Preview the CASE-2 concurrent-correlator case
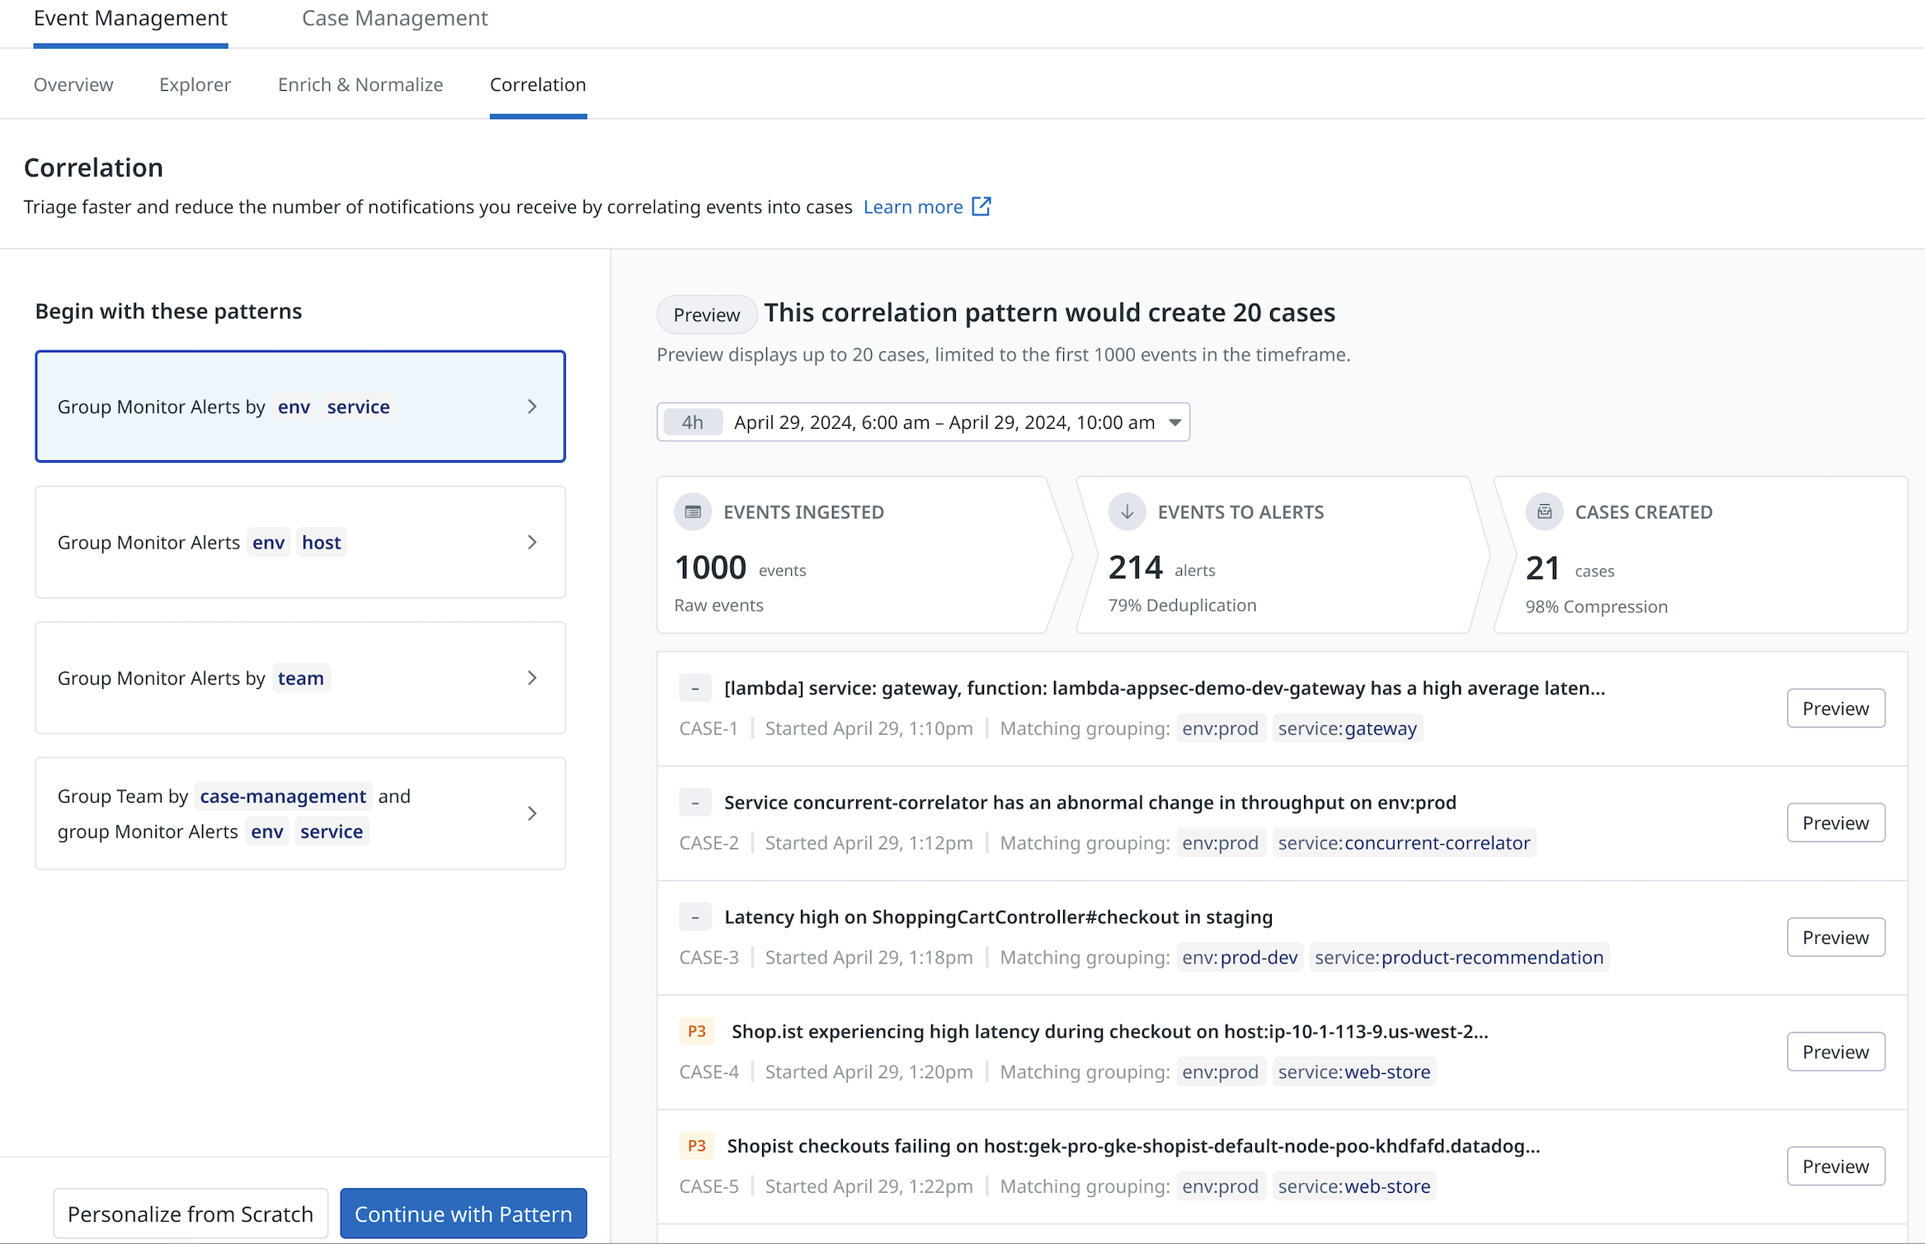Image resolution: width=1925 pixels, height=1244 pixels. coord(1835,822)
